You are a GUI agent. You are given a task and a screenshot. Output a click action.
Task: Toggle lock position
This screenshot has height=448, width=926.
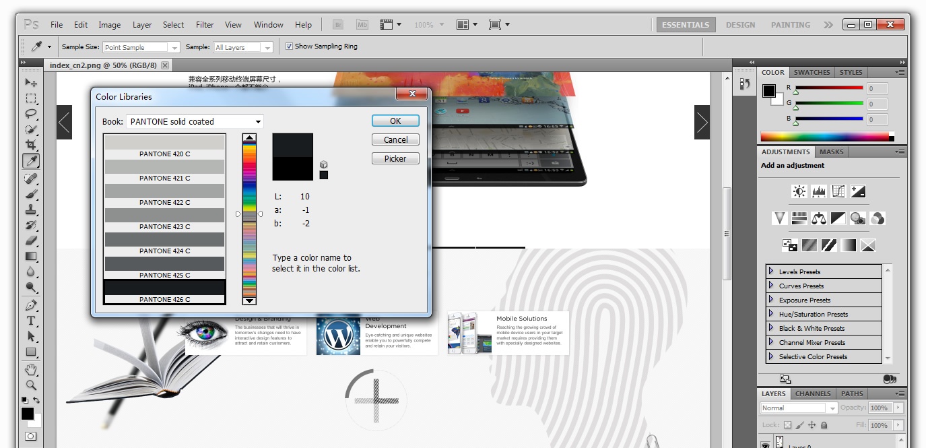point(812,425)
